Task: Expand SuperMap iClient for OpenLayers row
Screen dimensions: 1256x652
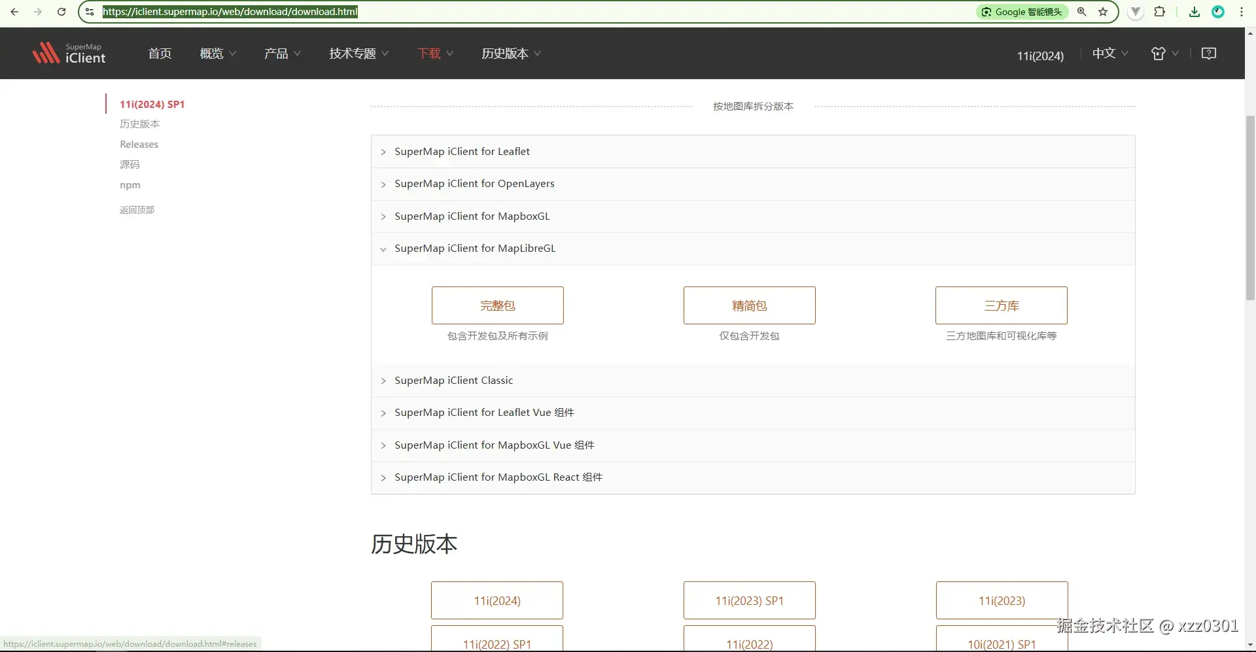Action: [x=753, y=184]
